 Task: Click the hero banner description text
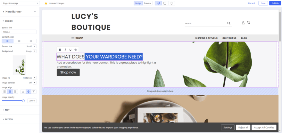pos(106,65)
